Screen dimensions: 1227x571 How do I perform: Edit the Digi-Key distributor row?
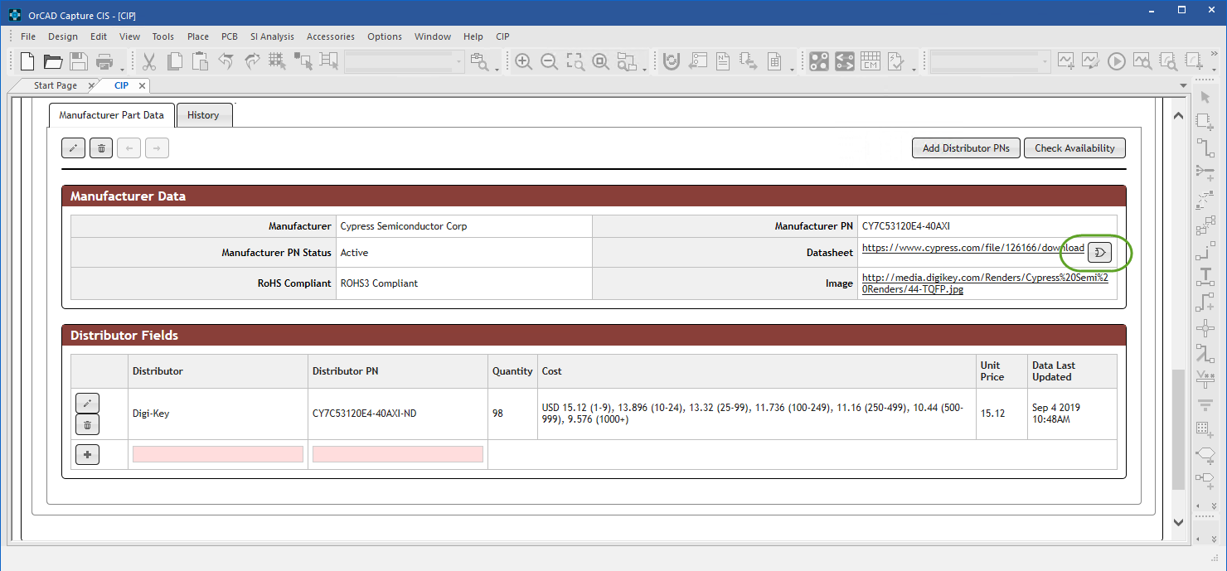pyautogui.click(x=87, y=403)
